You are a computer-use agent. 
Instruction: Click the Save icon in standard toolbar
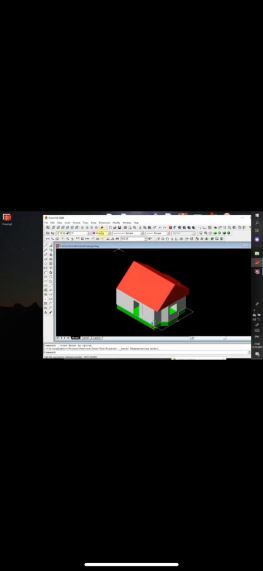click(x=119, y=228)
